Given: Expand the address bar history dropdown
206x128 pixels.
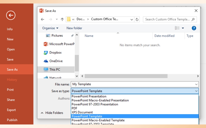Looking at the screenshot, I should click(x=132, y=19).
